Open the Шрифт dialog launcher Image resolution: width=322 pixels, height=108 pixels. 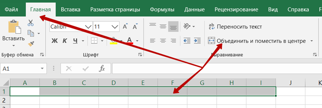pos(140,55)
